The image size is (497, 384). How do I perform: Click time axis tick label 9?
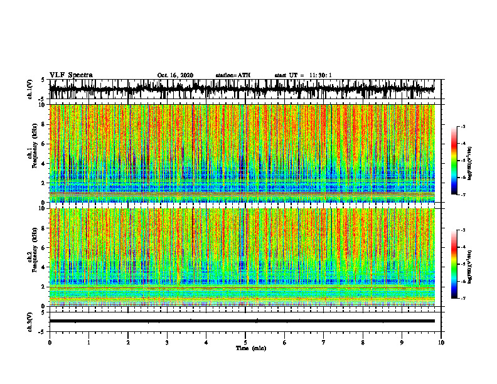click(x=402, y=343)
